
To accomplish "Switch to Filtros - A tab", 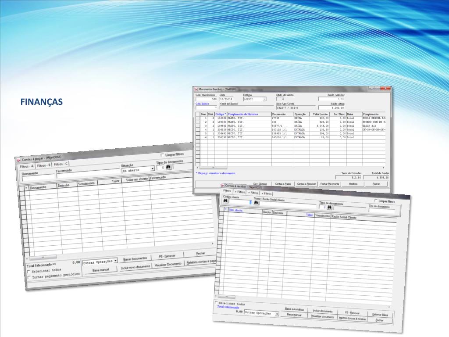I will (27, 166).
